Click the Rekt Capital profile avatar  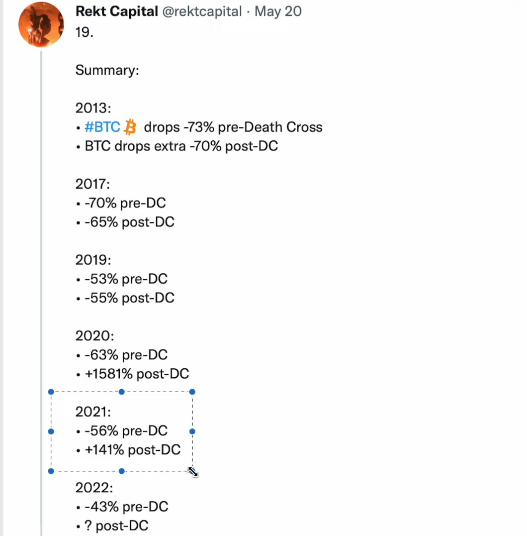(x=41, y=24)
